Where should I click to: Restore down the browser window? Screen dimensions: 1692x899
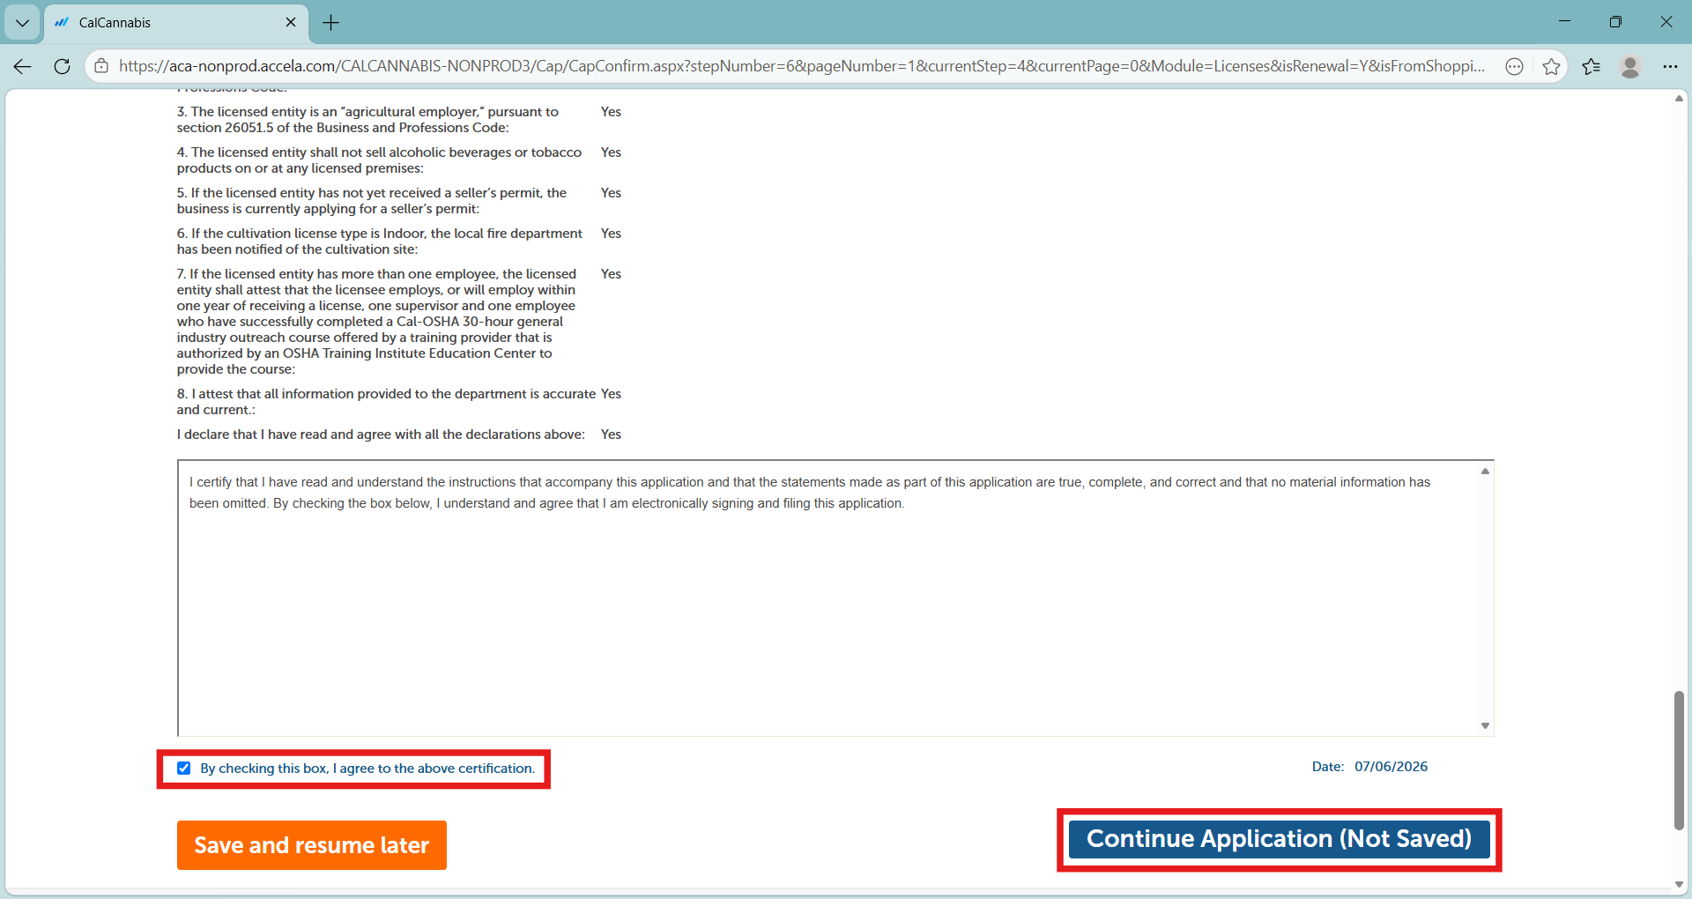tap(1615, 21)
